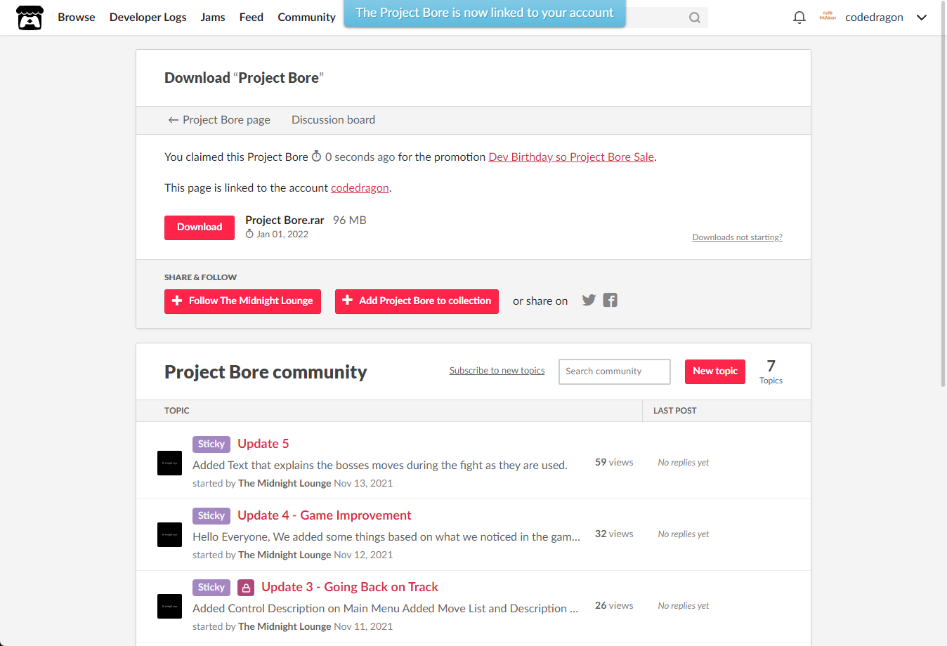Click lock icon on Update 3 topic
The height and width of the screenshot is (646, 947).
pyautogui.click(x=246, y=588)
